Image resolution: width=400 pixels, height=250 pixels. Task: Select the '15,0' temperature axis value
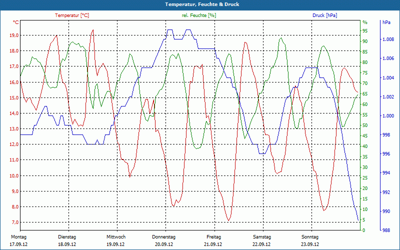pos(14,97)
